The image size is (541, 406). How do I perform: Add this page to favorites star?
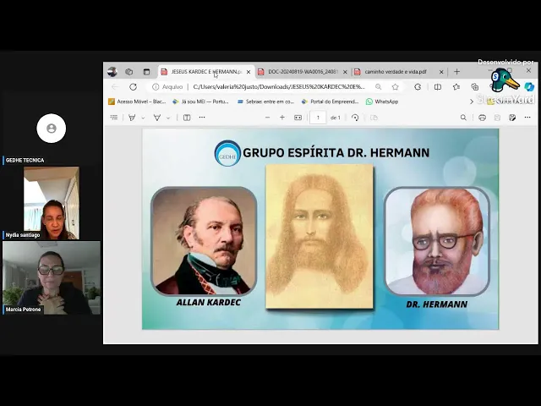point(396,87)
